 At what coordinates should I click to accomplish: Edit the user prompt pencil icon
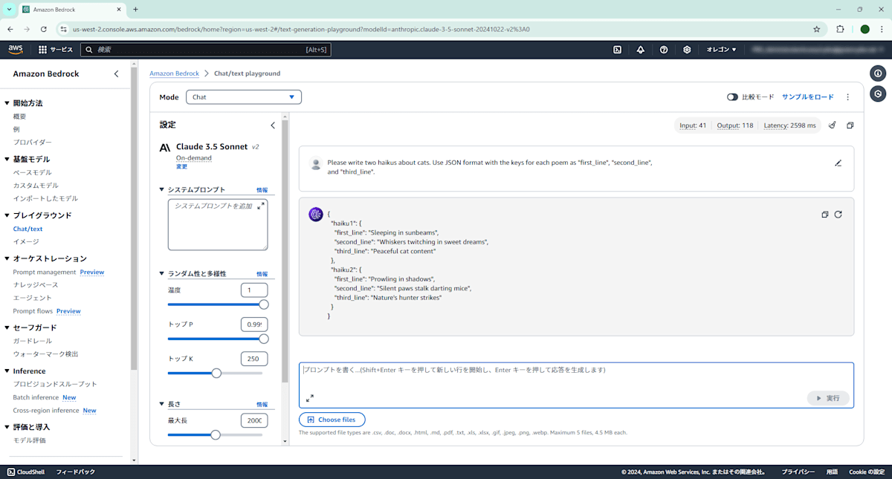[x=838, y=163]
